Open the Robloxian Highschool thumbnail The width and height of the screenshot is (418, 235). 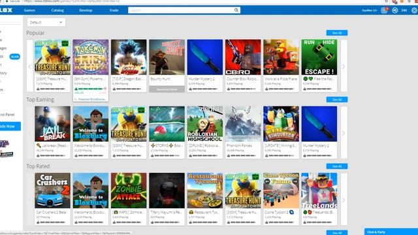[x=204, y=124]
